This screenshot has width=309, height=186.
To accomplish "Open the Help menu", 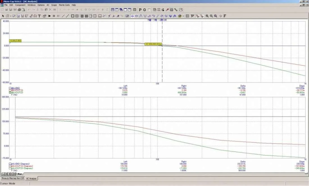I will (74, 5).
